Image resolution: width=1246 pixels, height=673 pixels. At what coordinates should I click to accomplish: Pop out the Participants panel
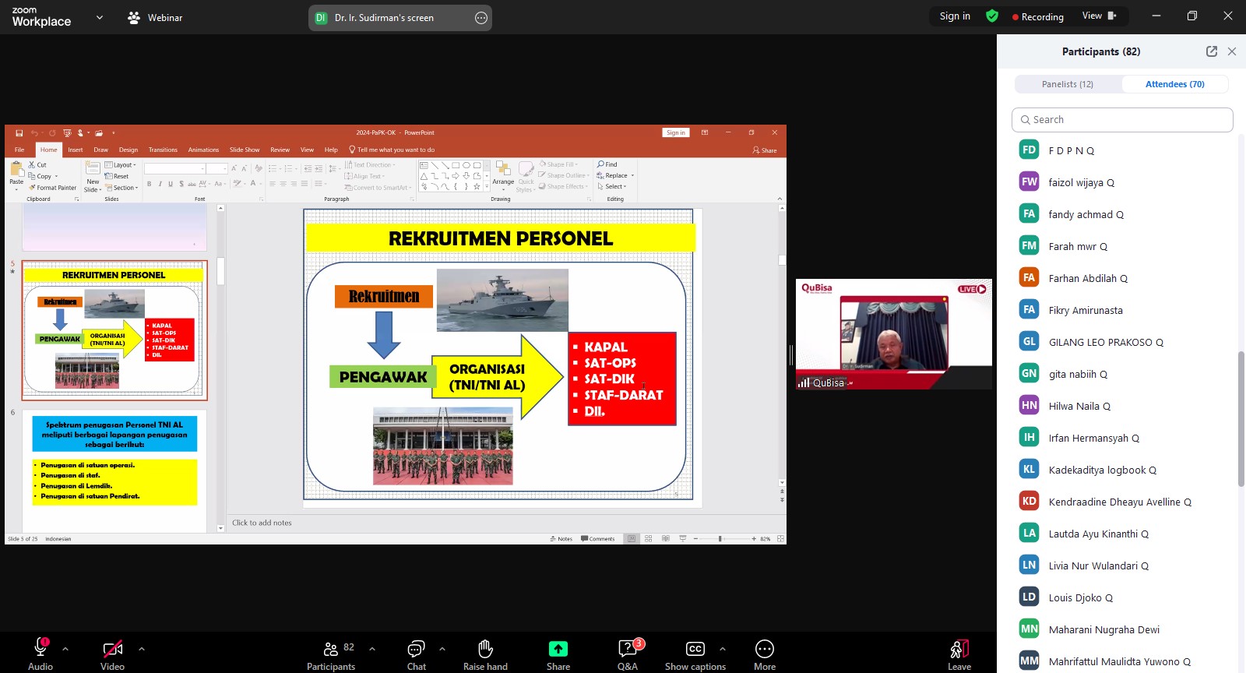click(x=1212, y=51)
